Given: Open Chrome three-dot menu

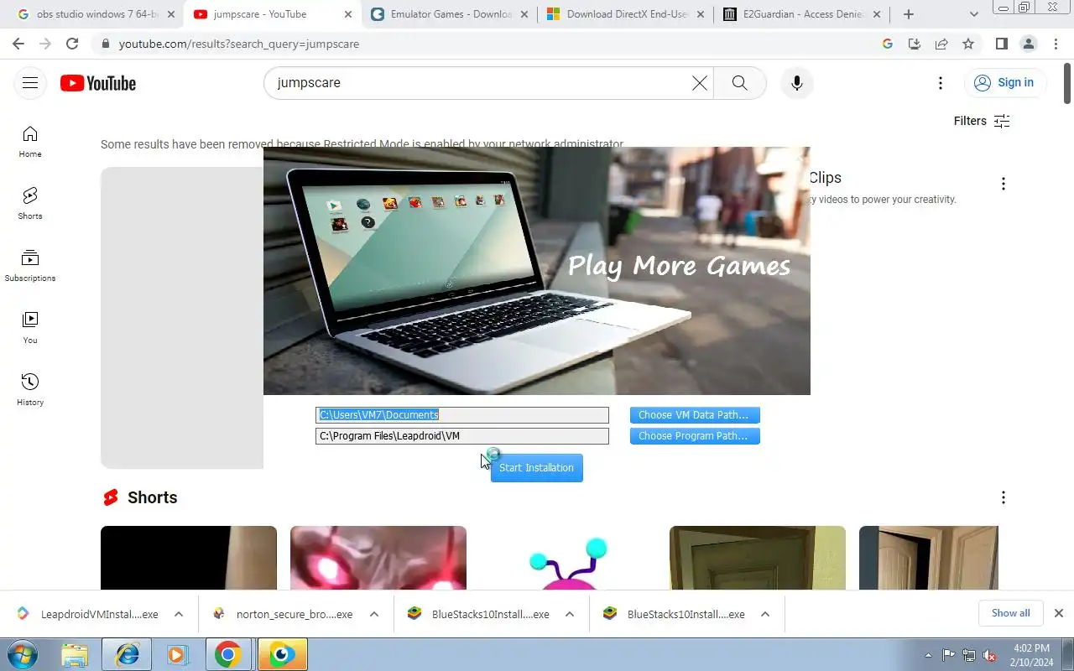Looking at the screenshot, I should [x=1056, y=44].
